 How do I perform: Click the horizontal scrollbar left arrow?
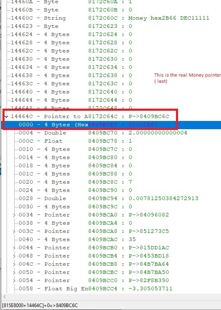[x=5, y=296]
